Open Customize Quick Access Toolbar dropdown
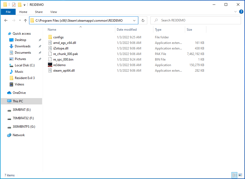 25,5
